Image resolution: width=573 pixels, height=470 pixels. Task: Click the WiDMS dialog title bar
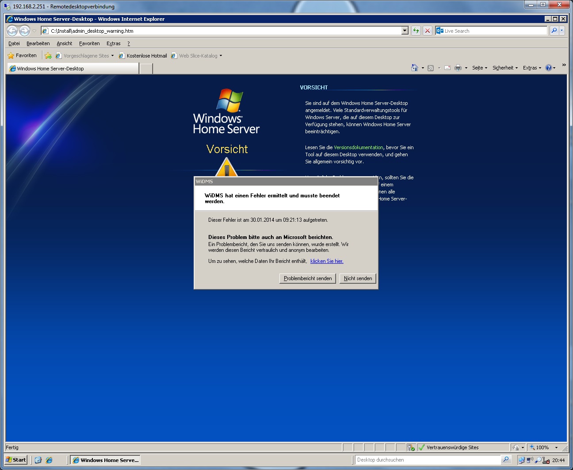click(286, 181)
